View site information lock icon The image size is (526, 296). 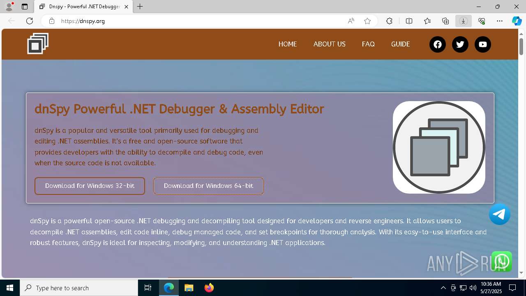point(52,21)
